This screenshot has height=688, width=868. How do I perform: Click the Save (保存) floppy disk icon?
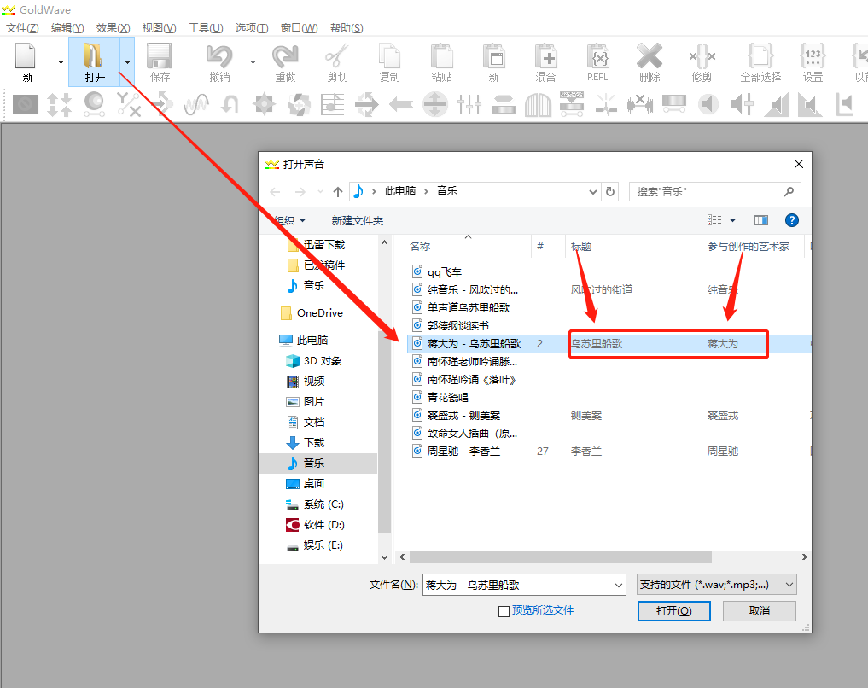[x=160, y=55]
